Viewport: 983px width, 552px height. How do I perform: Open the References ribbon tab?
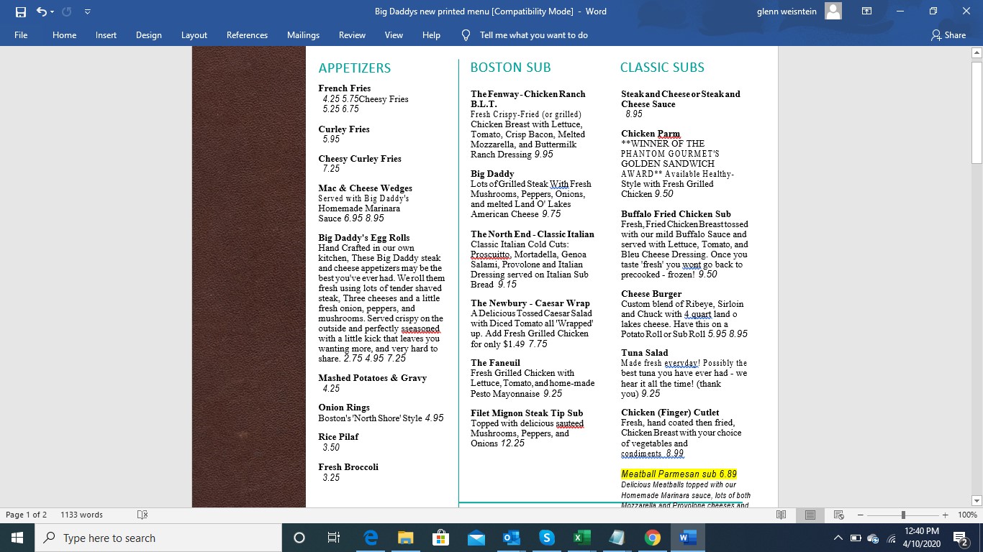coord(247,35)
